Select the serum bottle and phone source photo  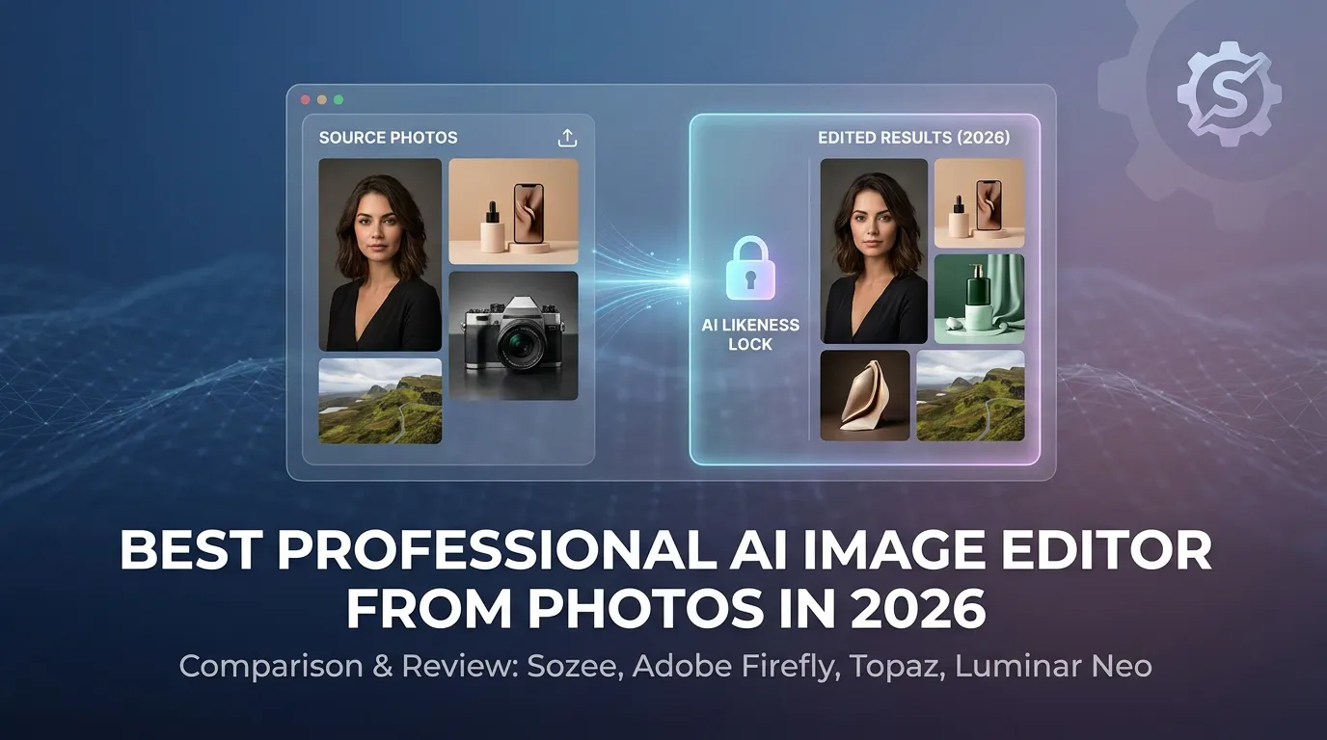pyautogui.click(x=513, y=211)
